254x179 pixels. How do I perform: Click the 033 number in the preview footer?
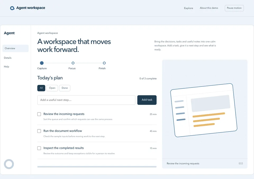tap(241, 163)
